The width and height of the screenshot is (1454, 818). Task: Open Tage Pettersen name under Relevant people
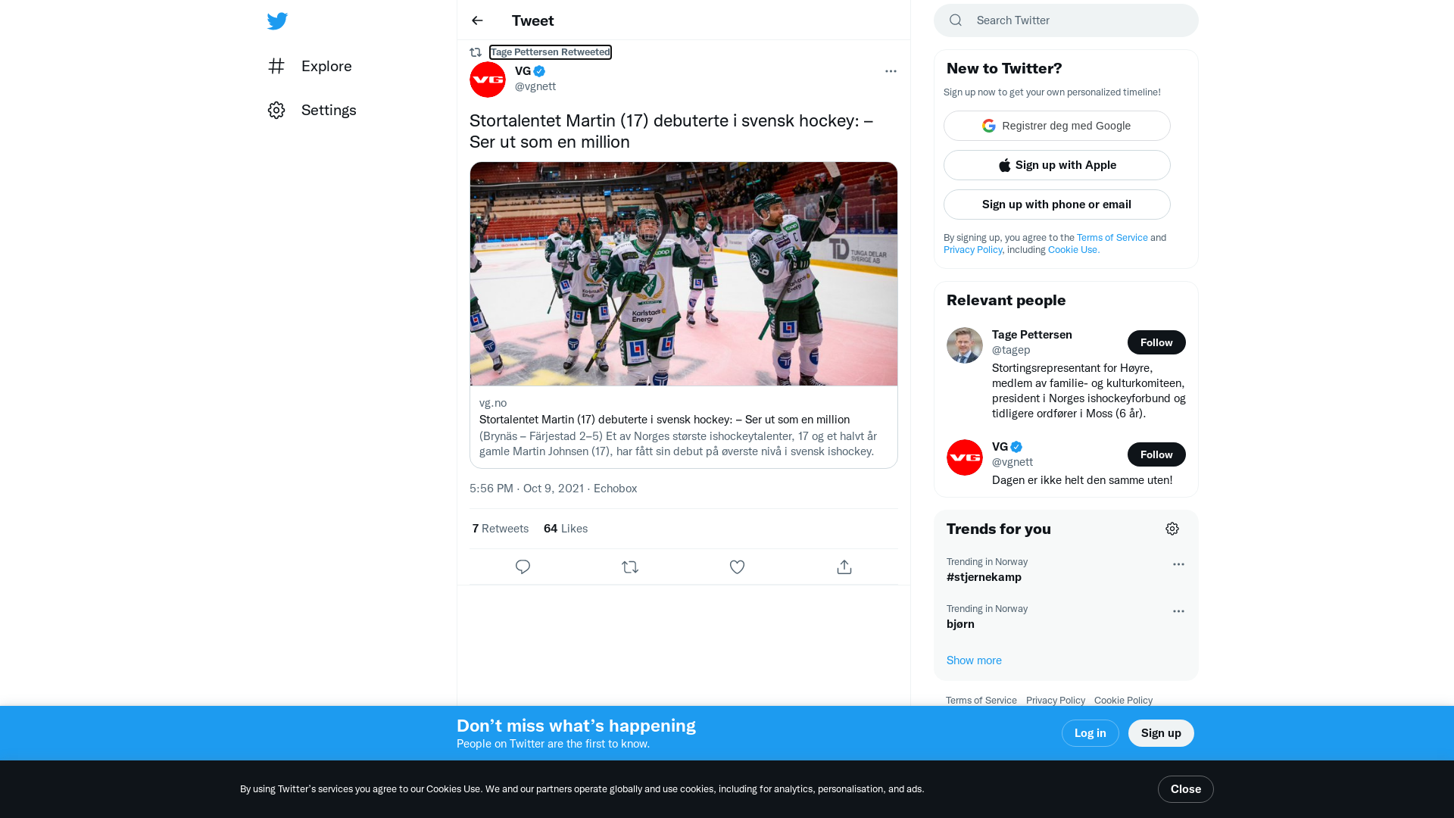[1032, 335]
